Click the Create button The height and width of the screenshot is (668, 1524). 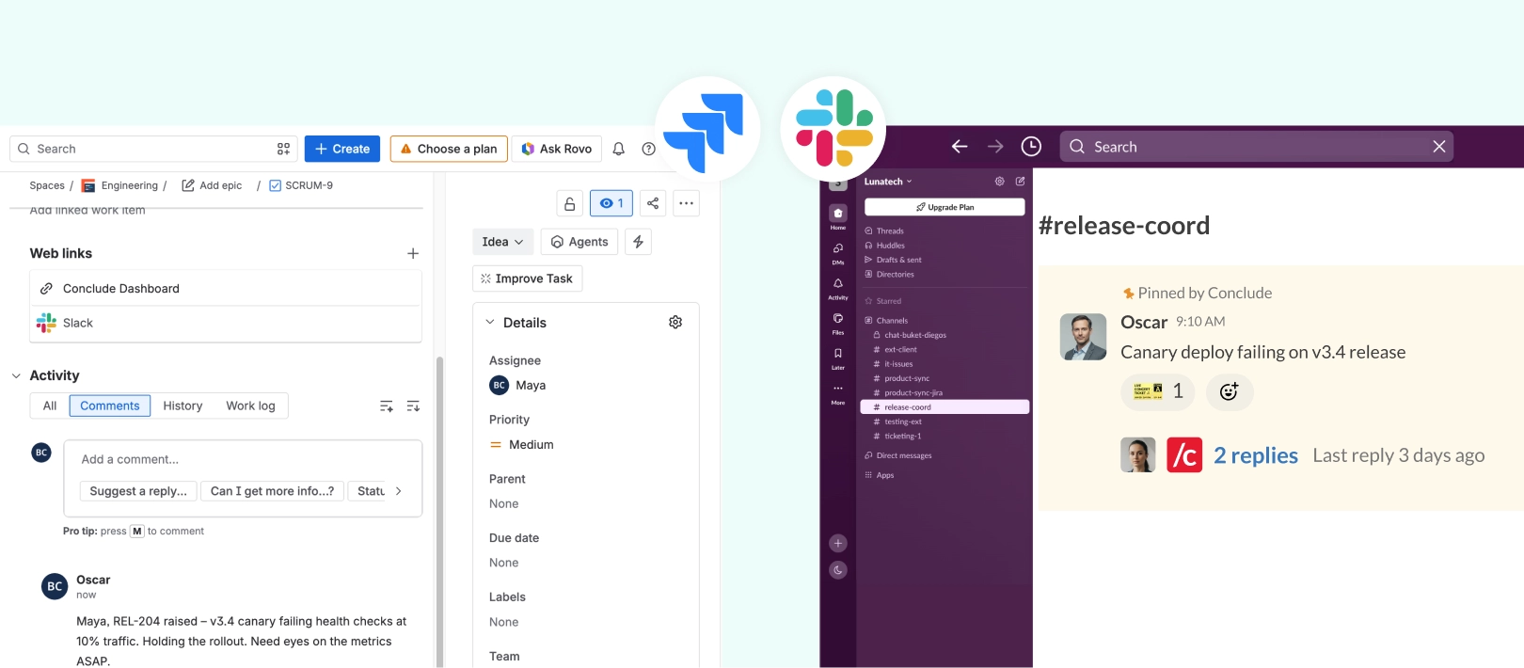(342, 149)
